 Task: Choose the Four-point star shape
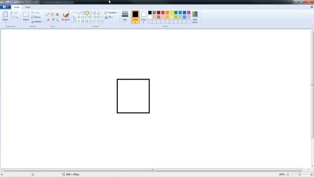tap(78, 21)
